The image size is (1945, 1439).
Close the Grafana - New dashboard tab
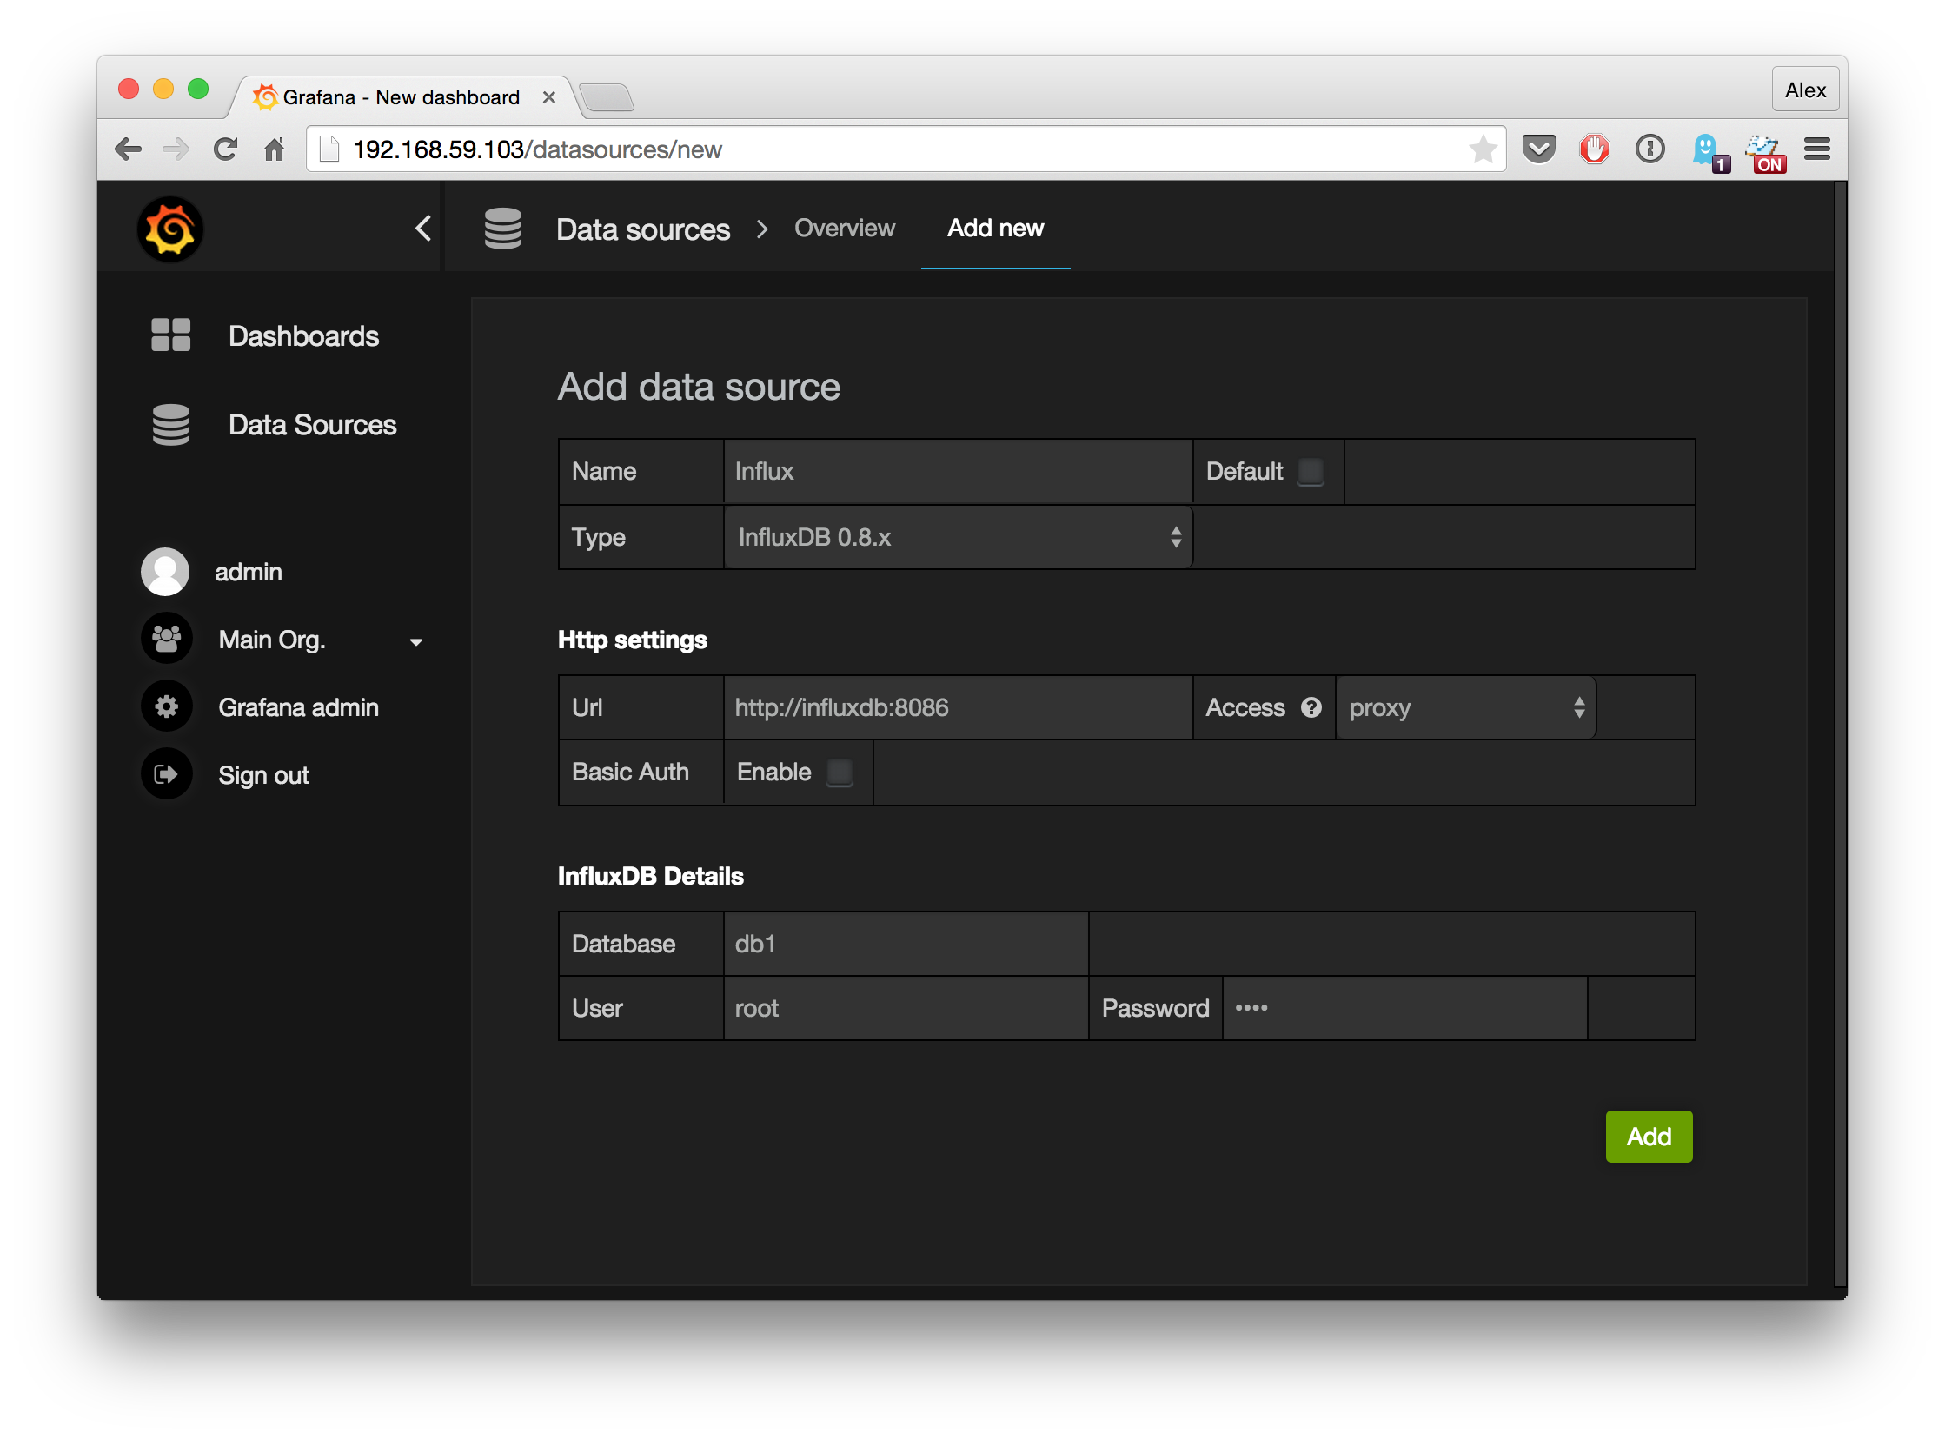coord(548,96)
